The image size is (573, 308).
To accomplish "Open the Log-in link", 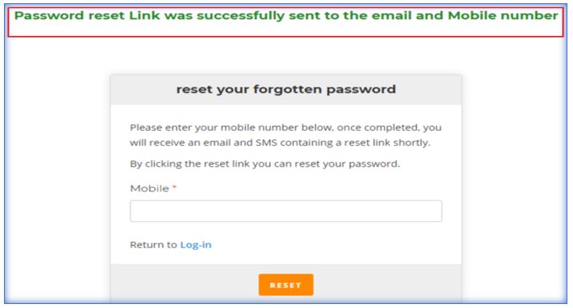I will coord(196,245).
